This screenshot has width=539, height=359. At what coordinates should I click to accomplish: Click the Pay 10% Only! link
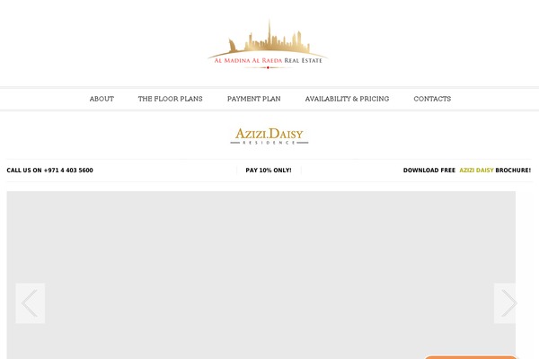269,170
